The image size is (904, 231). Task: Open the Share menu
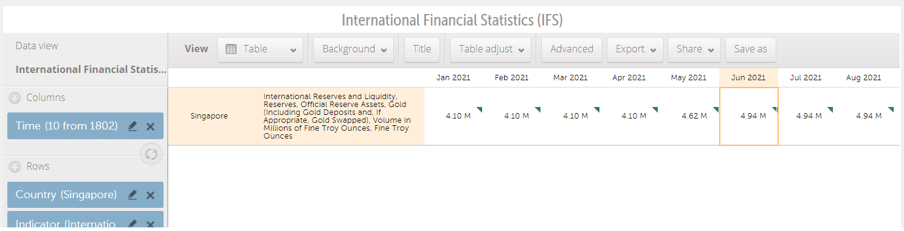pyautogui.click(x=694, y=50)
